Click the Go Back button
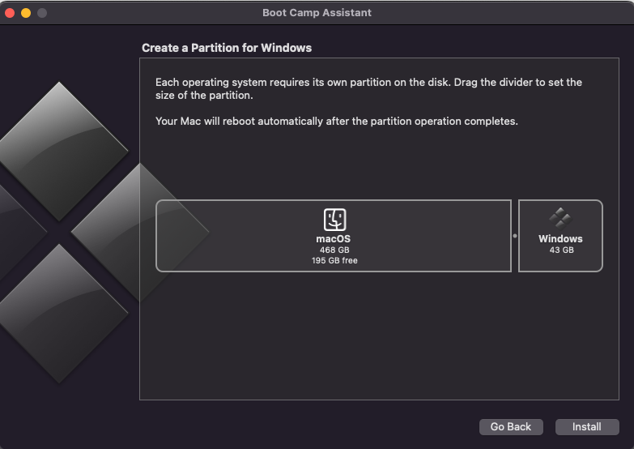This screenshot has height=449, width=634. (x=511, y=427)
